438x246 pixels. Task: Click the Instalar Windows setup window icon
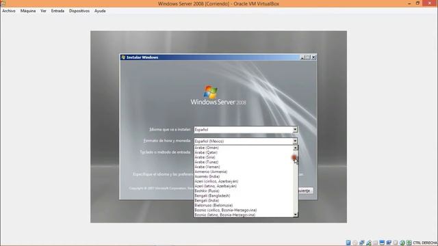coord(123,57)
